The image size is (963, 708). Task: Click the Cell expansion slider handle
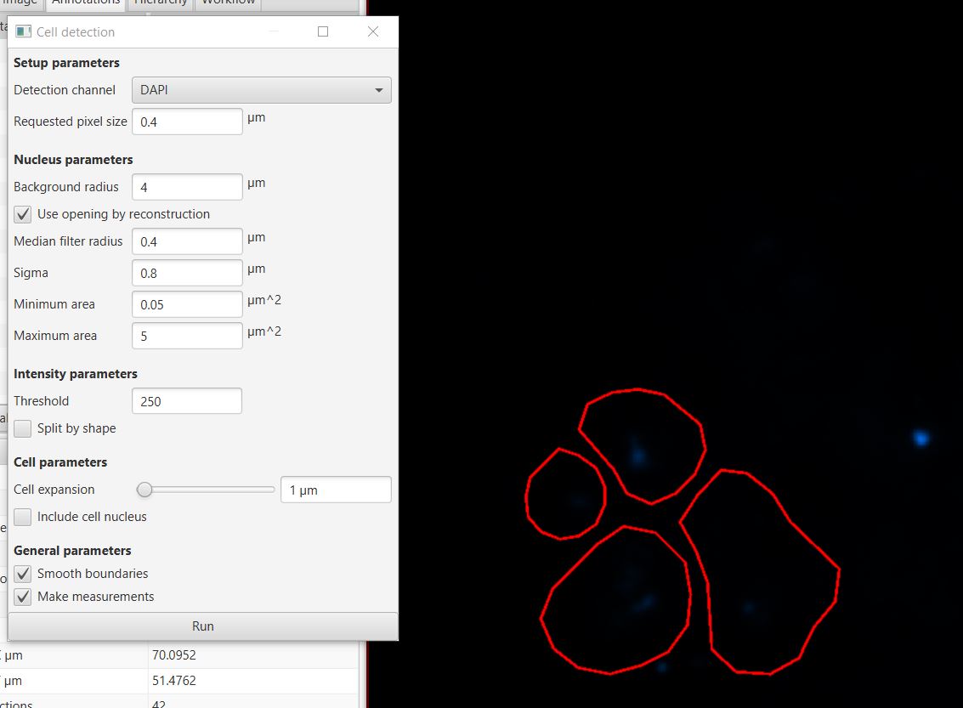click(x=144, y=490)
